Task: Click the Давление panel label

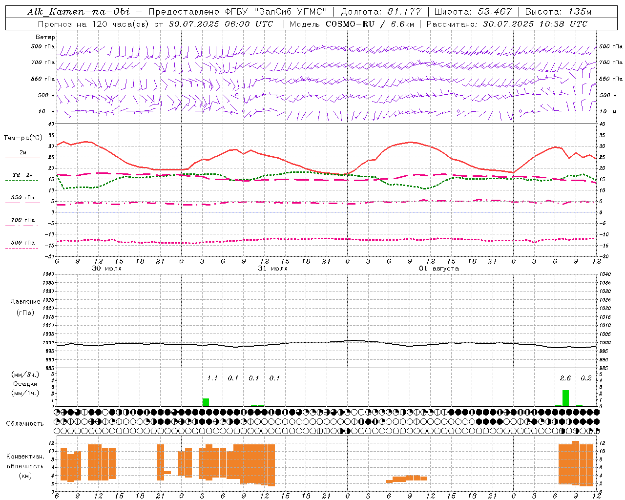Action: coord(25,302)
